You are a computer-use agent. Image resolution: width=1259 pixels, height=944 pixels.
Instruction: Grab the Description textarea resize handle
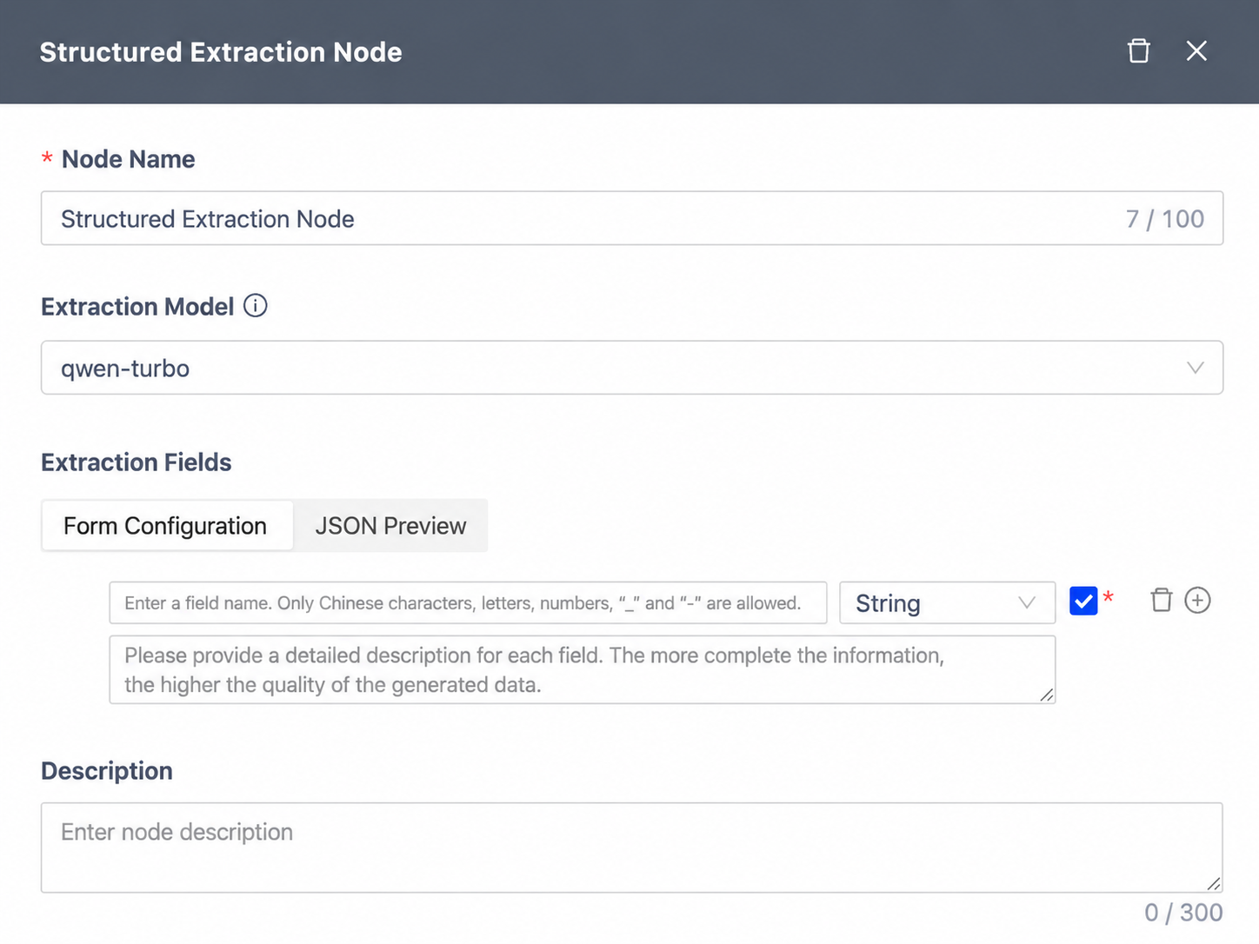1214,883
